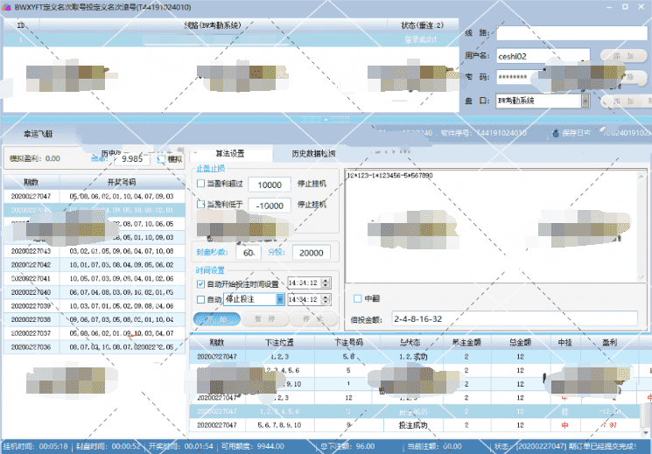652x454 pixels.
Task: Click the 下注位置 column header
Action: (280, 343)
